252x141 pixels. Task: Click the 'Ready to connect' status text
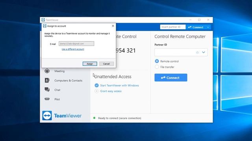pyautogui.click(x=120, y=118)
